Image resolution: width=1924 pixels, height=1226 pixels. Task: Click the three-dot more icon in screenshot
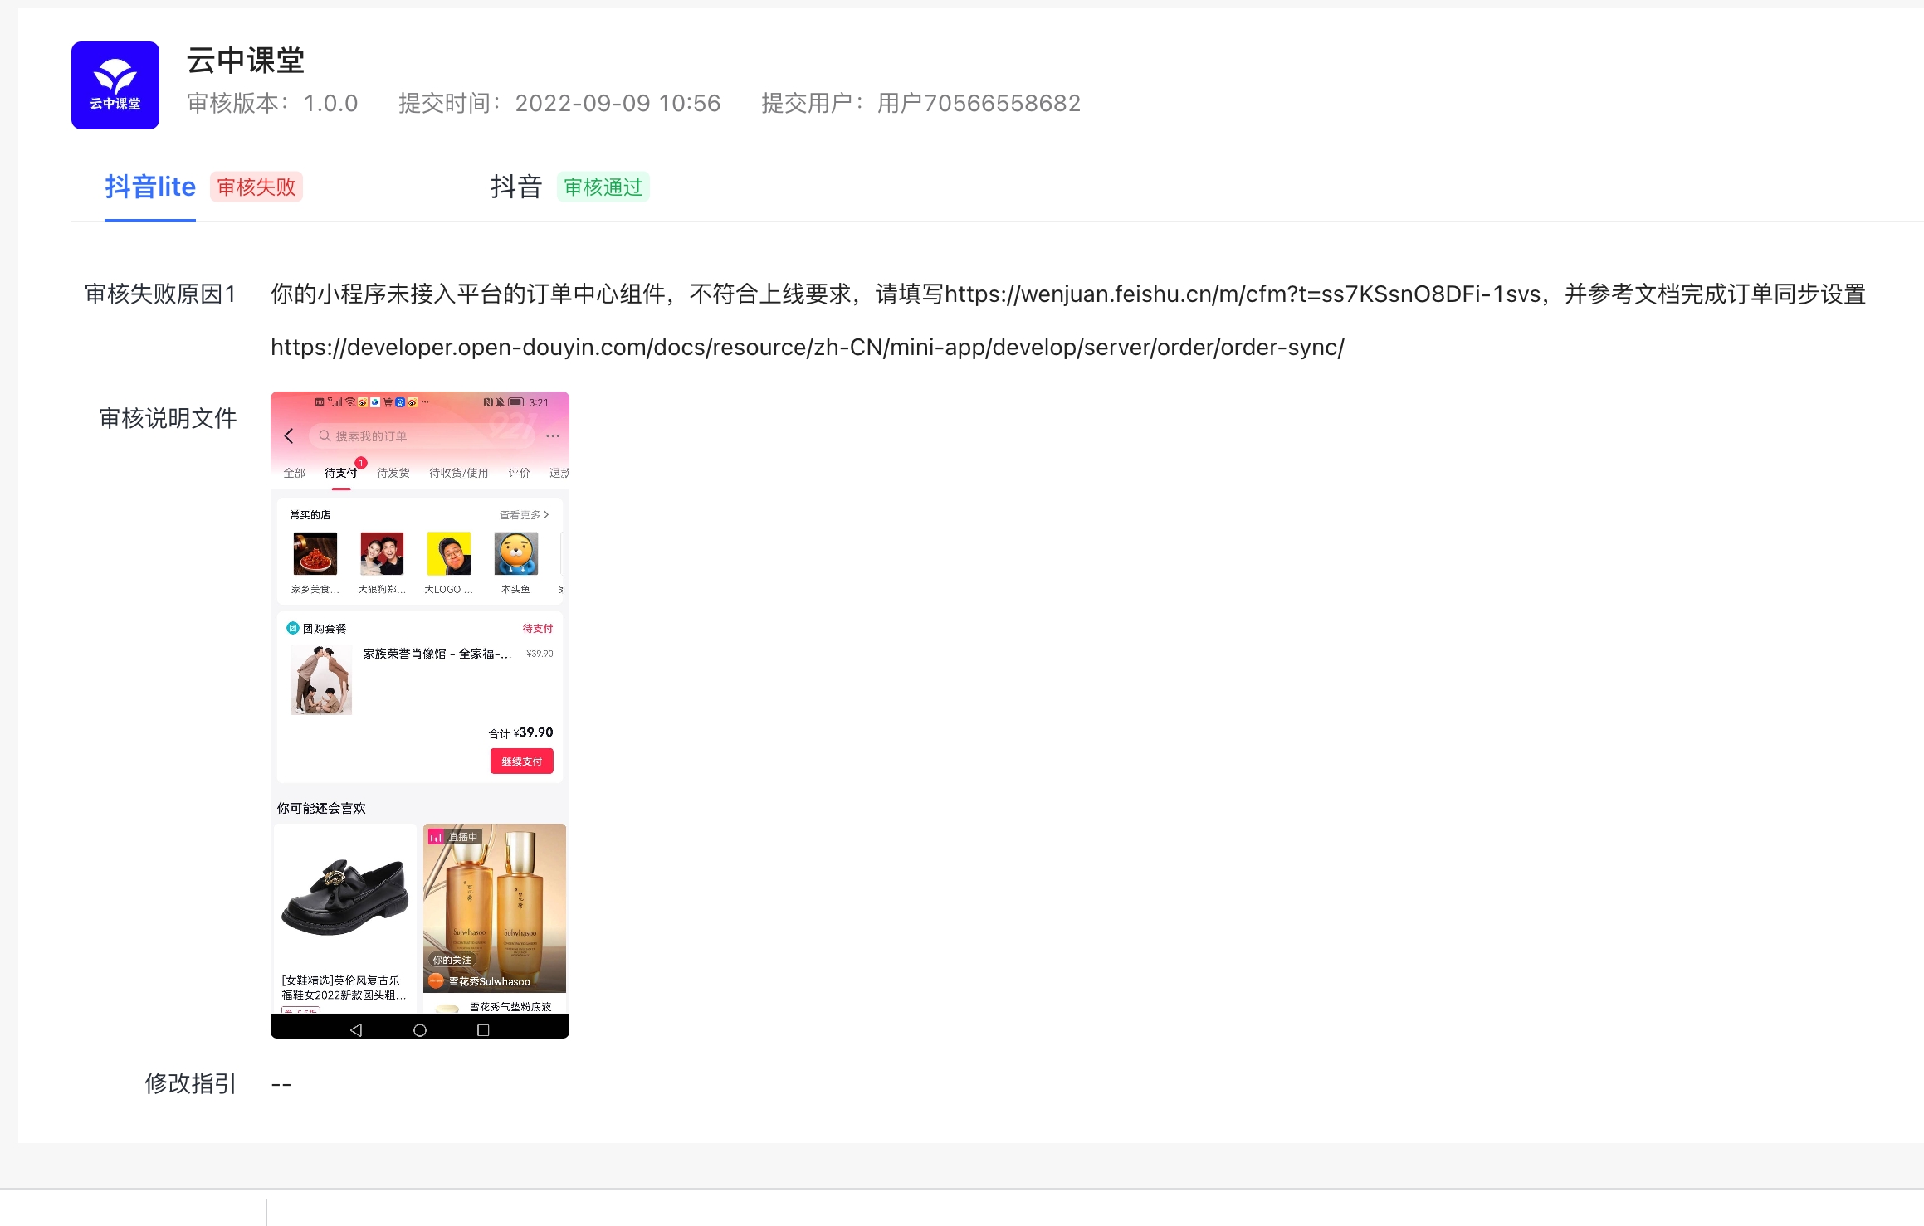553,435
